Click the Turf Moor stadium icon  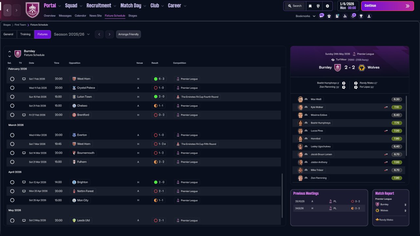tap(333, 60)
